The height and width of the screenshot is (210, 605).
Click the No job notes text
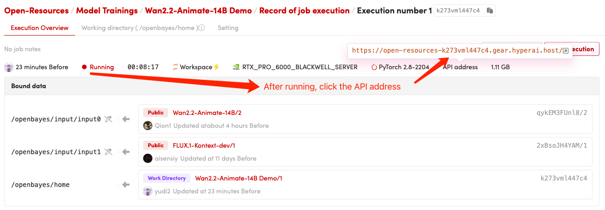click(x=22, y=49)
